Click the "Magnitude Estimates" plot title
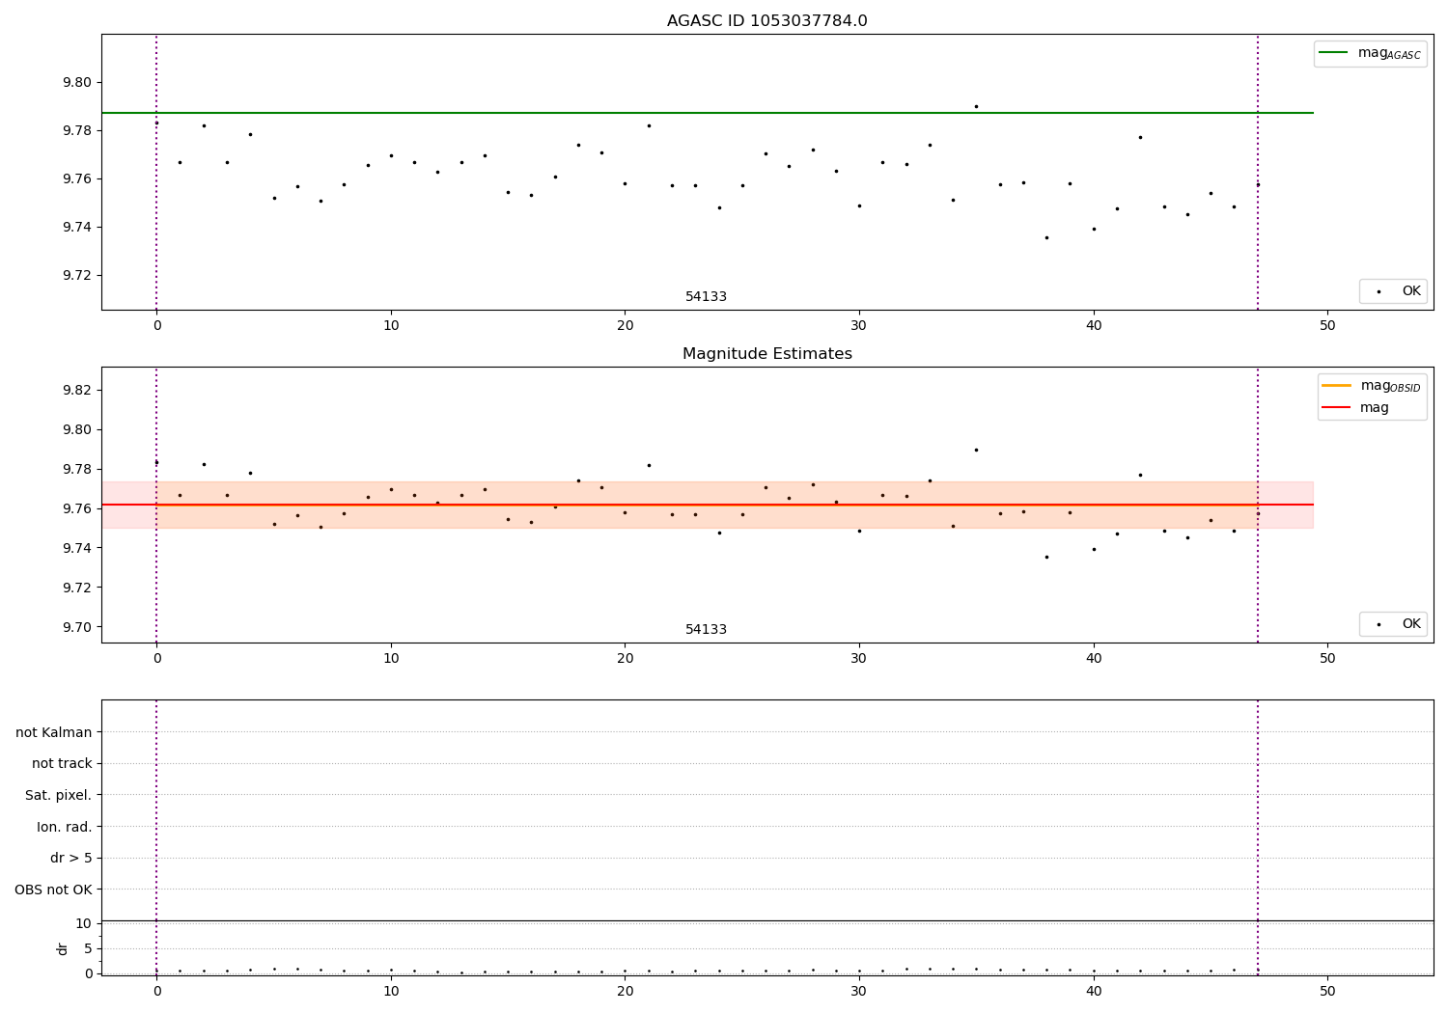The width and height of the screenshot is (1448, 1013). coord(766,354)
